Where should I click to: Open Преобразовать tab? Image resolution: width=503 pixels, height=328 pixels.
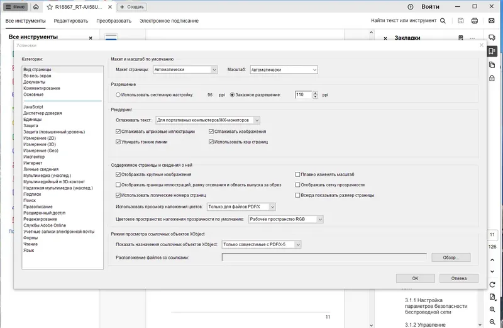pyautogui.click(x=114, y=21)
